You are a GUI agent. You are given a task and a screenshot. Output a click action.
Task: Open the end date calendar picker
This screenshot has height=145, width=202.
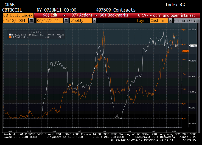(x=66, y=21)
